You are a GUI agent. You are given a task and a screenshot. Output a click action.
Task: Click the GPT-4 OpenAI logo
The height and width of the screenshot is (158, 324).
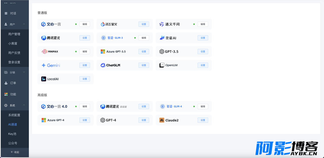coord(103,120)
